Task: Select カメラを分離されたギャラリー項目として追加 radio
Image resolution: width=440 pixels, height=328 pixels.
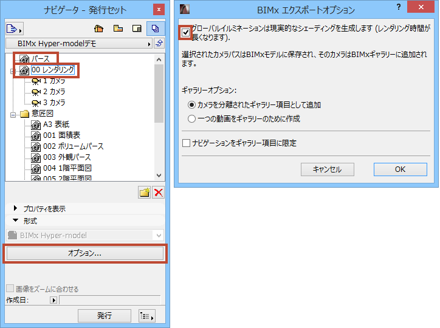Action: [191, 105]
